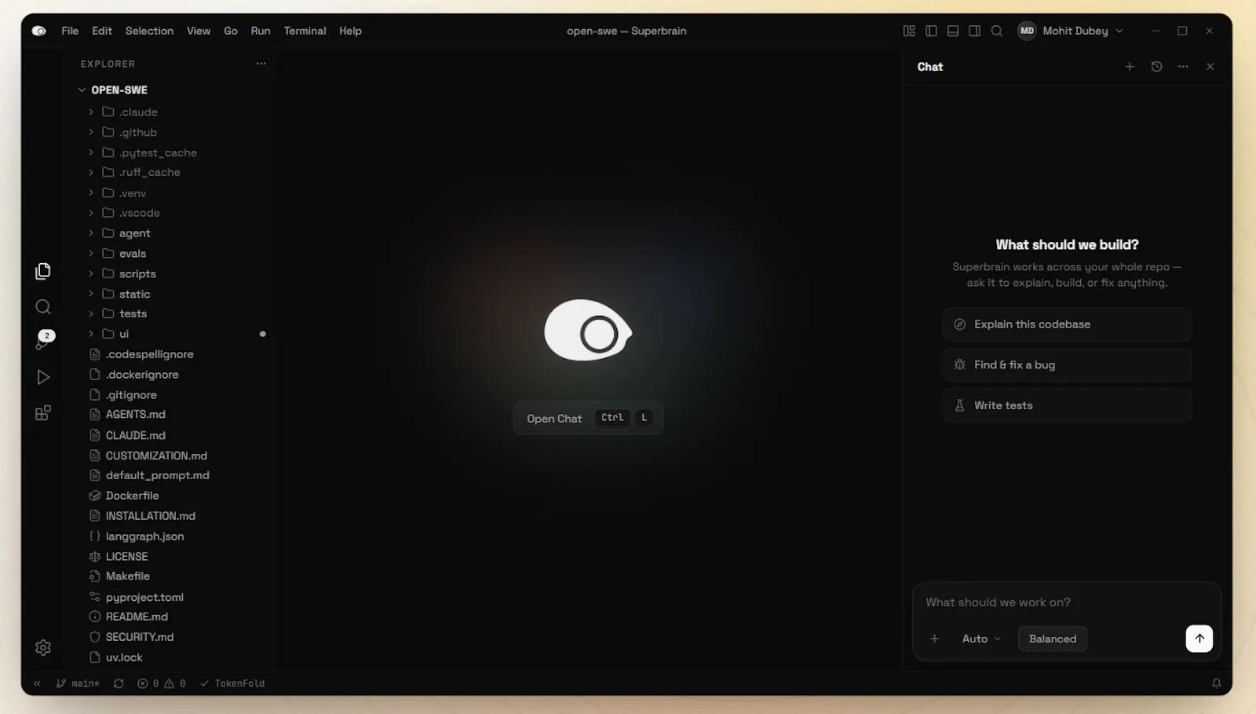Toggle the secondary sidebar visibility

974,31
